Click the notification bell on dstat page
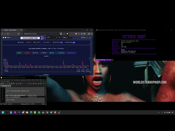 [90, 38]
